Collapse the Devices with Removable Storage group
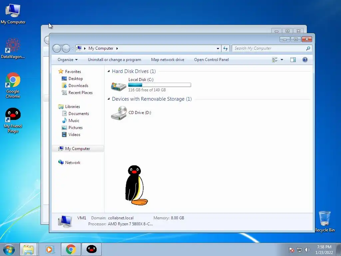Screen dimensions: 341x256 point(109,99)
